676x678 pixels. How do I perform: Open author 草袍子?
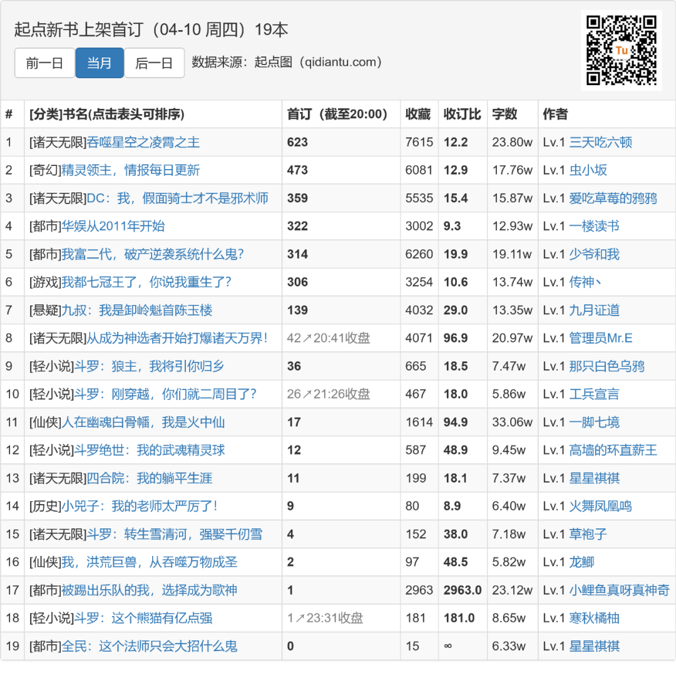coord(588,534)
